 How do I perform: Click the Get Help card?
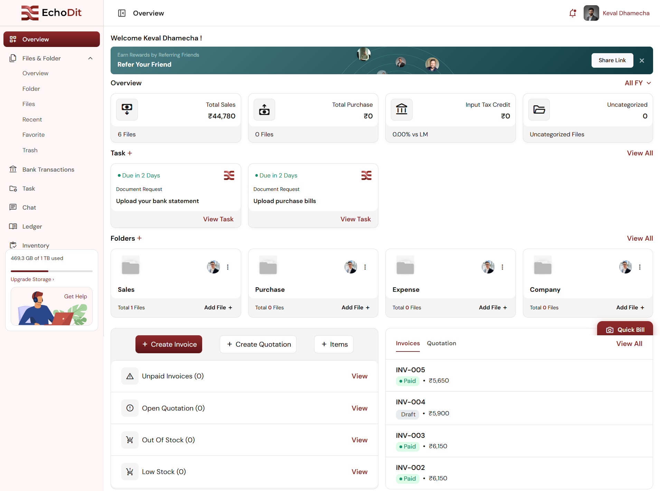point(51,306)
